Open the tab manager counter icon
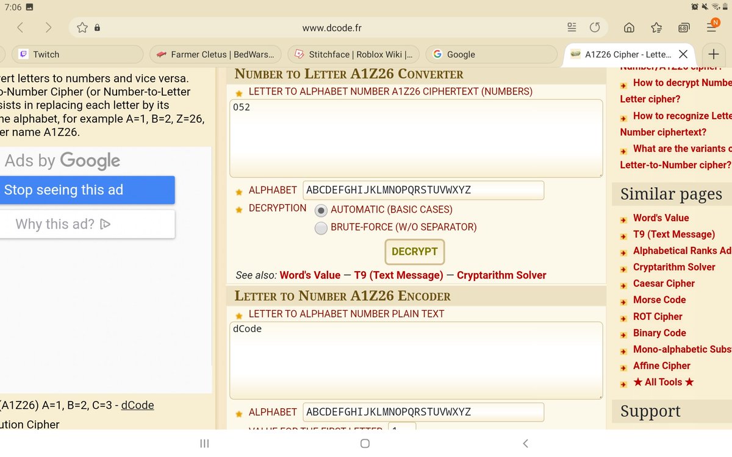This screenshot has width=732, height=457. point(683,27)
